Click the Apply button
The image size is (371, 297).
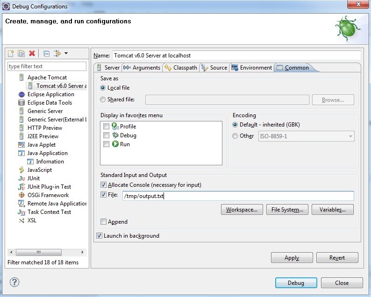click(x=292, y=257)
